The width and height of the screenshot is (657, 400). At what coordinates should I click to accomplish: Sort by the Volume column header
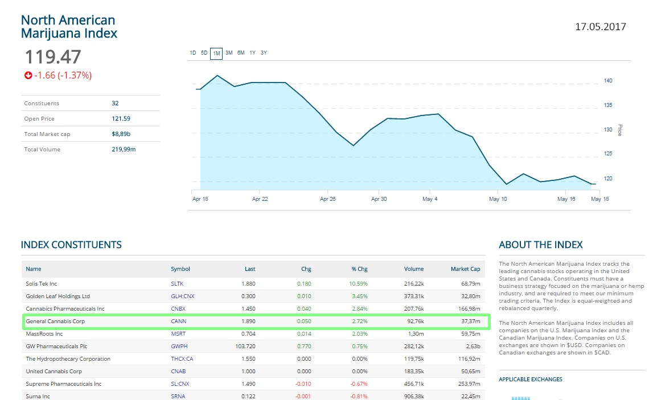pos(414,269)
